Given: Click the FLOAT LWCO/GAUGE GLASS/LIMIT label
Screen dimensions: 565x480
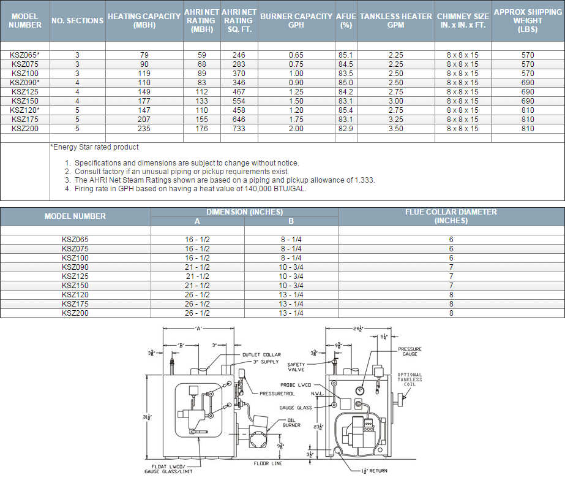Looking at the screenshot, I should point(168,469).
